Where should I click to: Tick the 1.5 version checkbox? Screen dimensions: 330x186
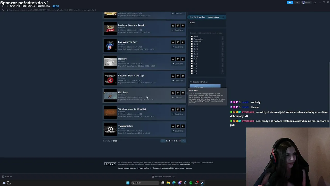[192, 71]
